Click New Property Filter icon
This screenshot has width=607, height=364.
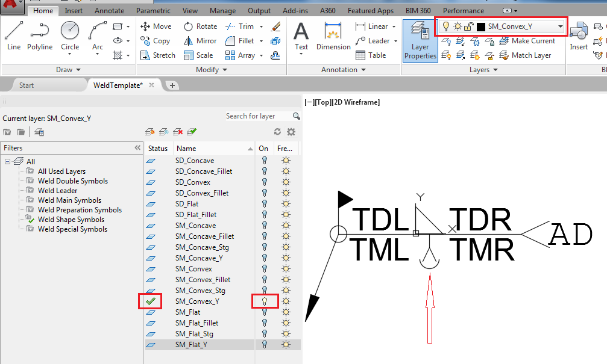pyautogui.click(x=7, y=132)
